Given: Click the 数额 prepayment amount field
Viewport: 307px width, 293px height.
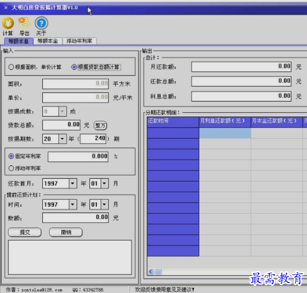Looking at the screenshot, I should 75,218.
